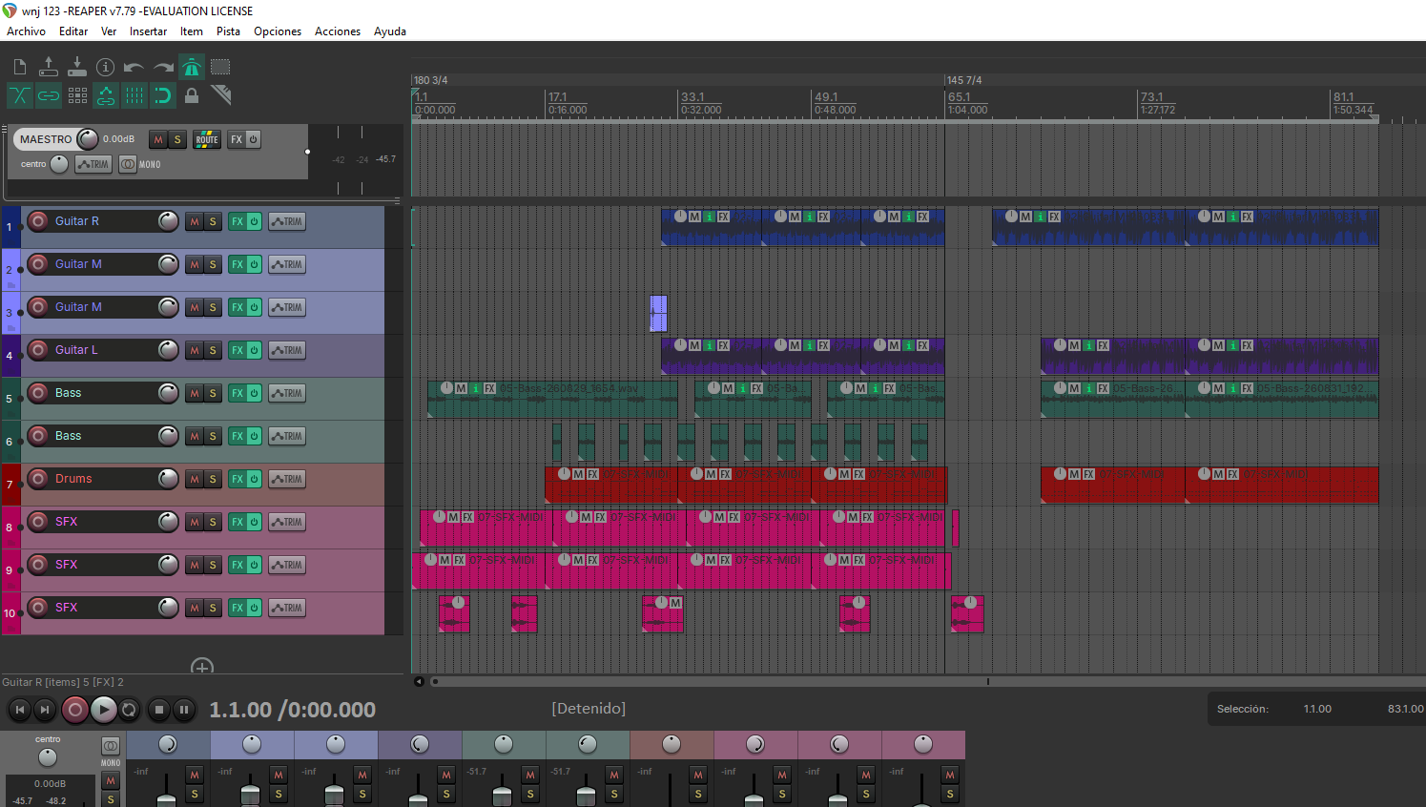1426x807 pixels.
Task: Open TRIM envelope menu on Drums track
Action: point(287,479)
